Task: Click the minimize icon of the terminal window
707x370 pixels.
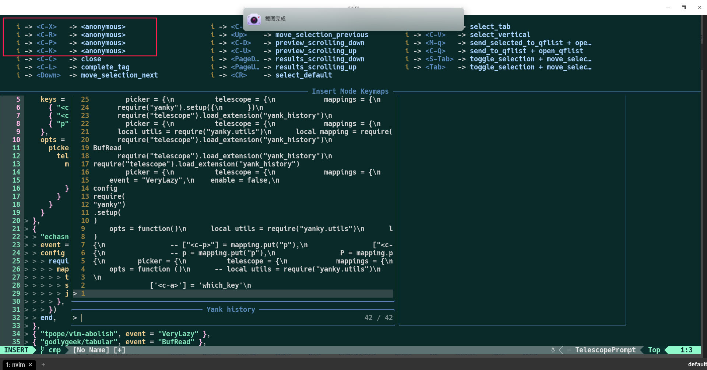Action: pyautogui.click(x=668, y=7)
